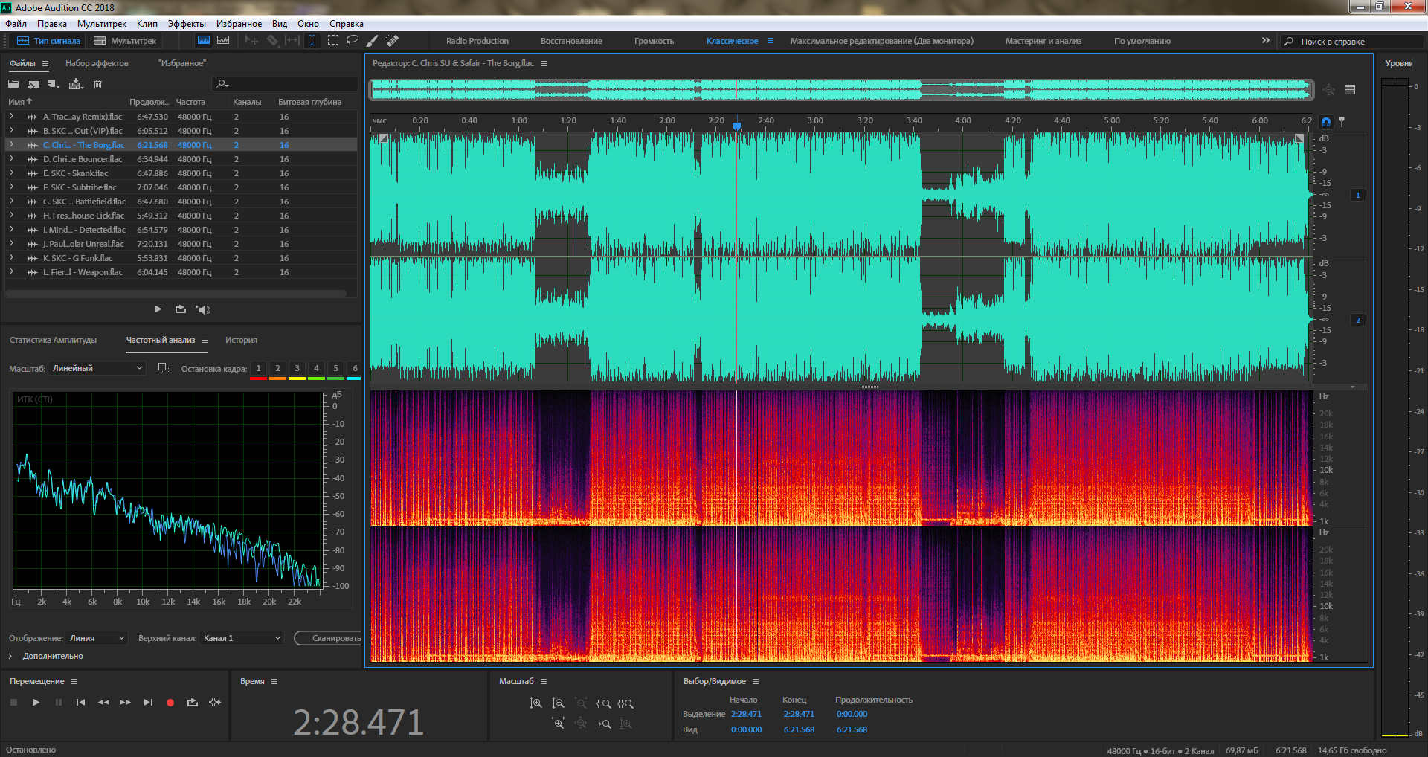Click the Сканировать button

tap(328, 638)
